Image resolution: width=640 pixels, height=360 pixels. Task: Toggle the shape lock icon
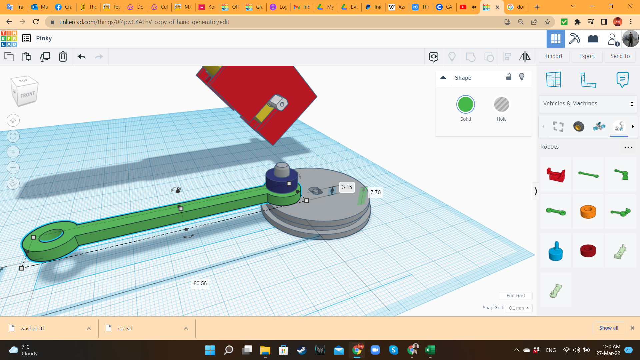[x=509, y=77]
